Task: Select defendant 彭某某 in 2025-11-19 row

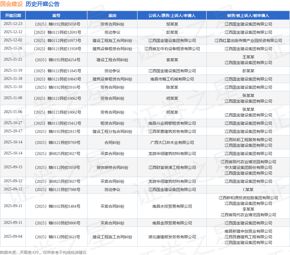Action: [248, 71]
